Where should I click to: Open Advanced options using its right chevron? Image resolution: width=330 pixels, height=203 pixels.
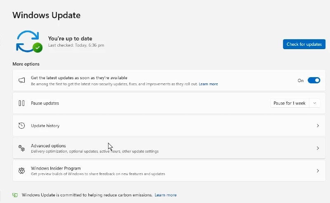318,148
